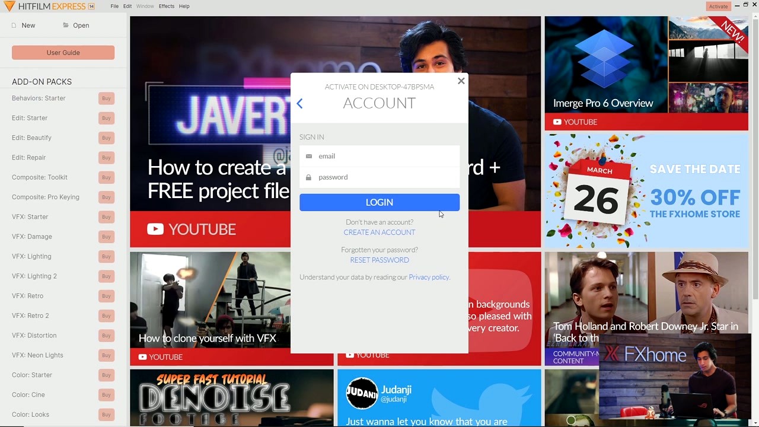Start a project using the New icon
Image resolution: width=759 pixels, height=427 pixels.
(12, 25)
